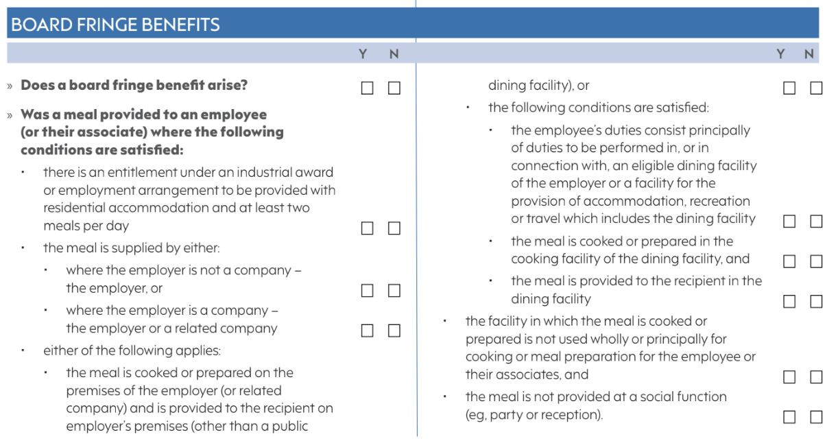Check Y for the employee's duties condition
The image size is (838, 443).
pyautogui.click(x=789, y=221)
